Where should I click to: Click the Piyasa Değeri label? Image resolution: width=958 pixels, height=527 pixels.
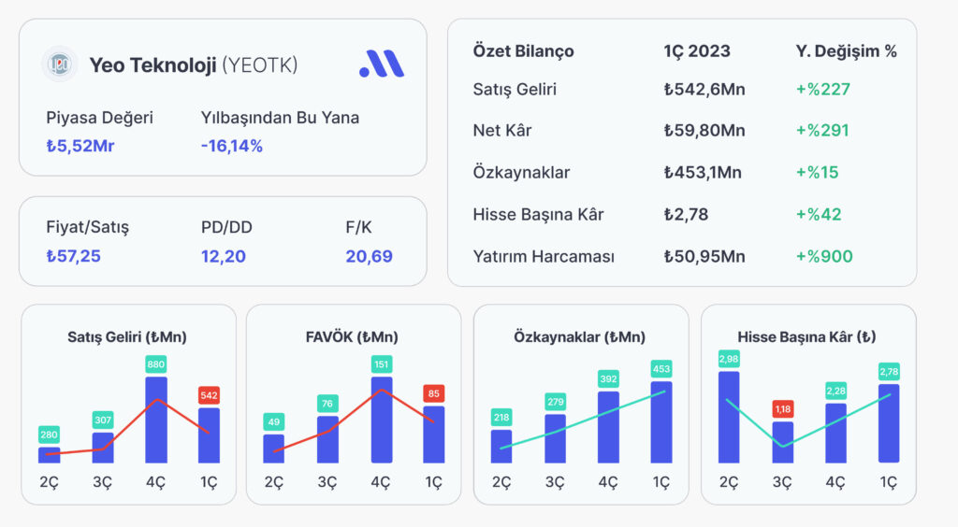(x=99, y=118)
